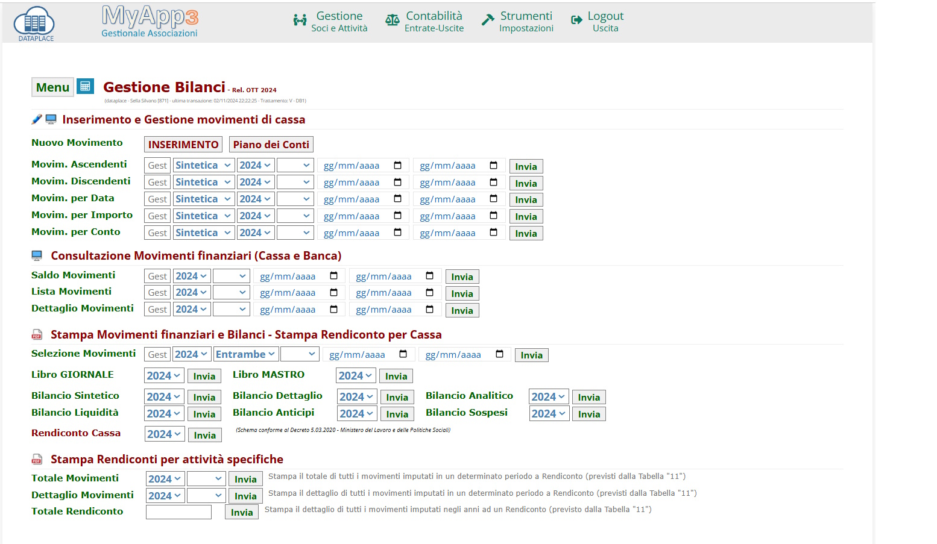This screenshot has height=544, width=937.
Task: Open calendar picker for Saldo Movimenti start date
Action: [333, 275]
